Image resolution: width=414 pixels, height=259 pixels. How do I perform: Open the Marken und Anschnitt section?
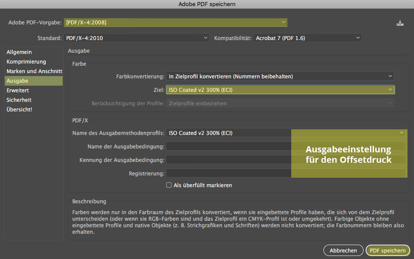click(x=34, y=71)
